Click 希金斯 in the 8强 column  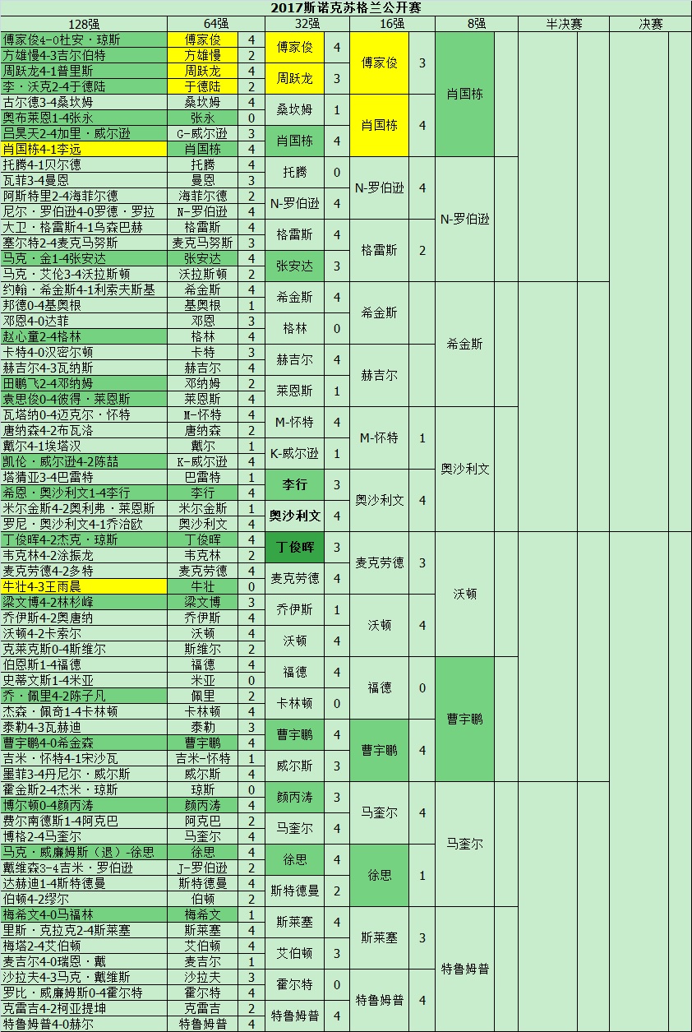[x=465, y=344]
